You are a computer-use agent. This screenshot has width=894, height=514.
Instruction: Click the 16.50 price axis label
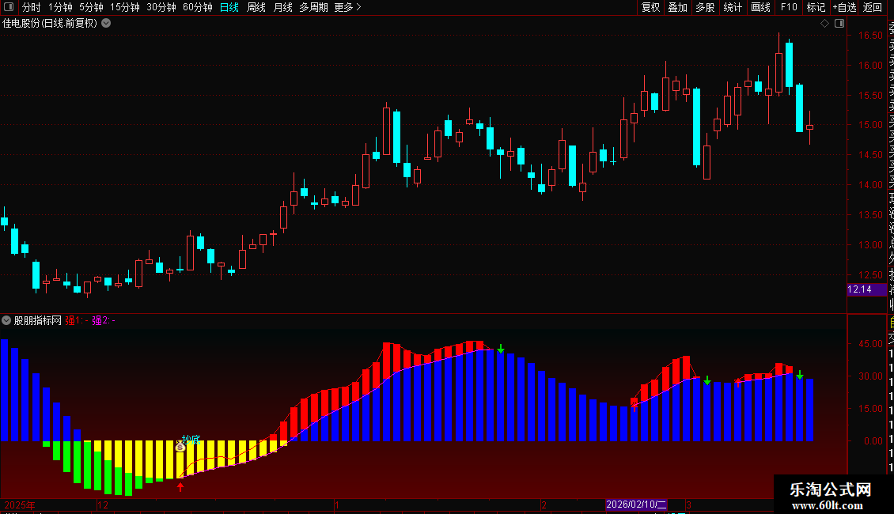point(870,36)
